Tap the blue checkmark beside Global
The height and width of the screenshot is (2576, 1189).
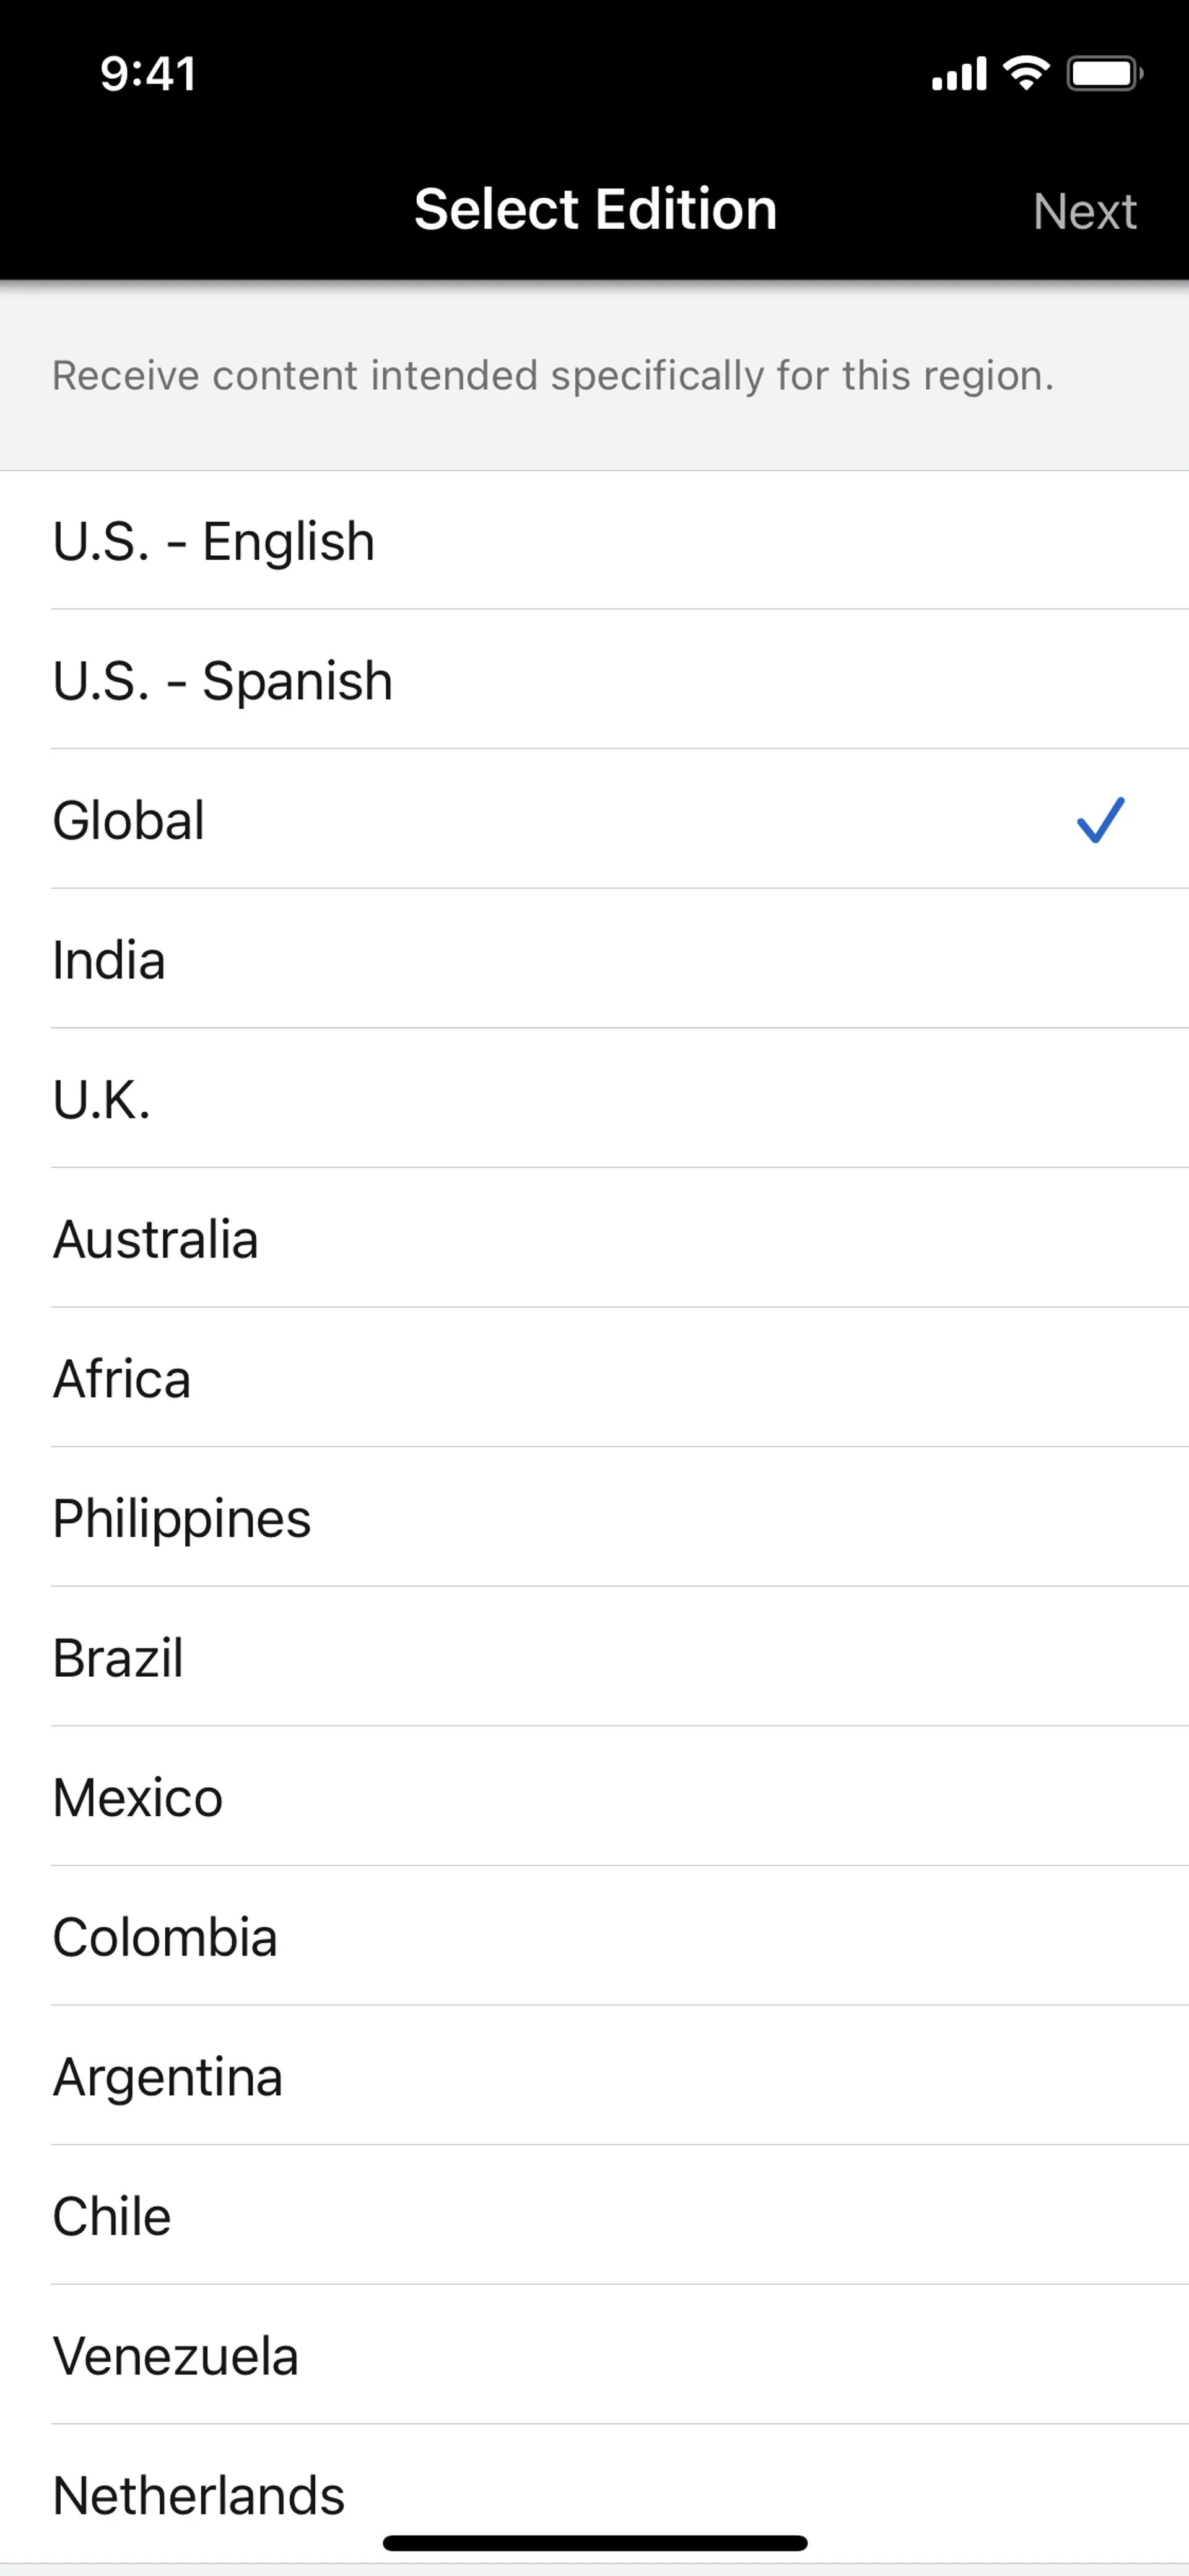coord(1100,820)
